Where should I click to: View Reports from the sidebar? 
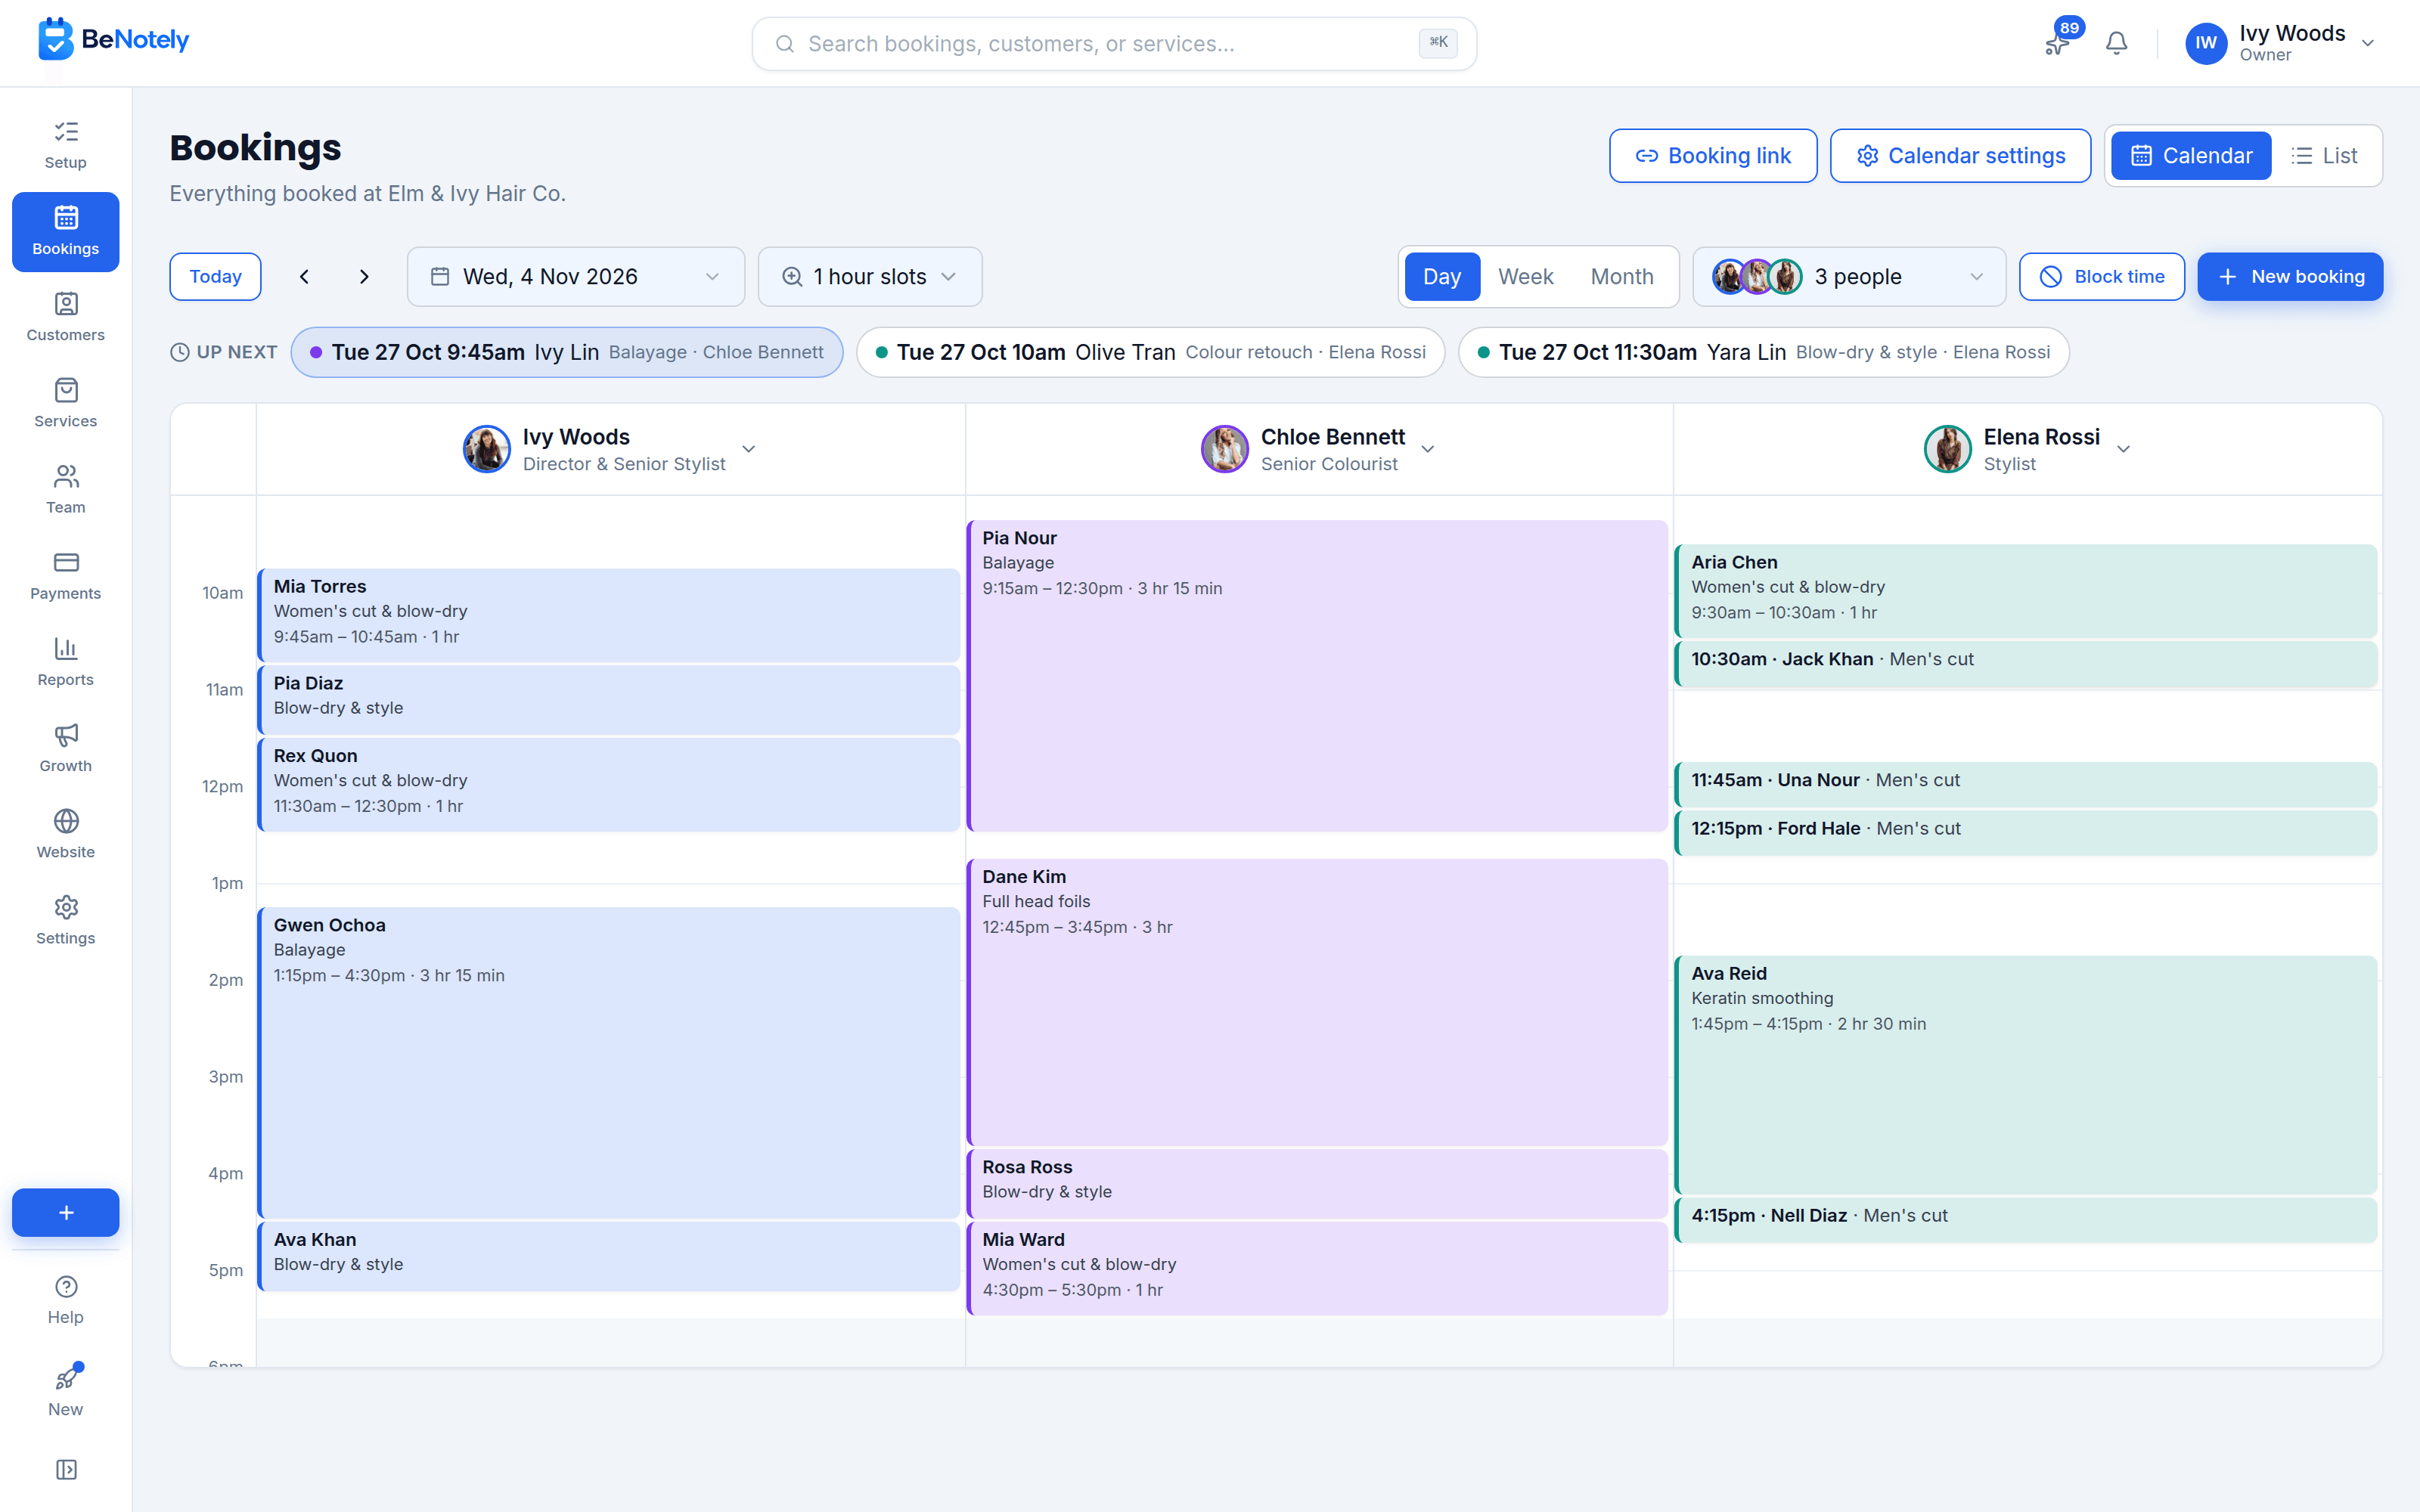[65, 662]
